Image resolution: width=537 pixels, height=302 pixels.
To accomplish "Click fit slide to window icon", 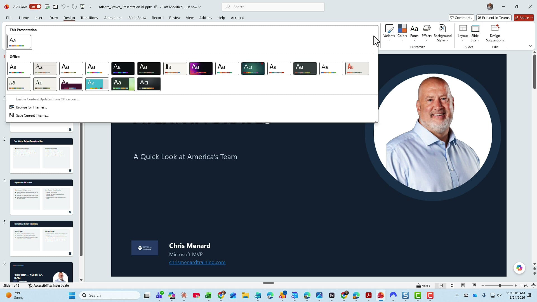I will (x=533, y=286).
